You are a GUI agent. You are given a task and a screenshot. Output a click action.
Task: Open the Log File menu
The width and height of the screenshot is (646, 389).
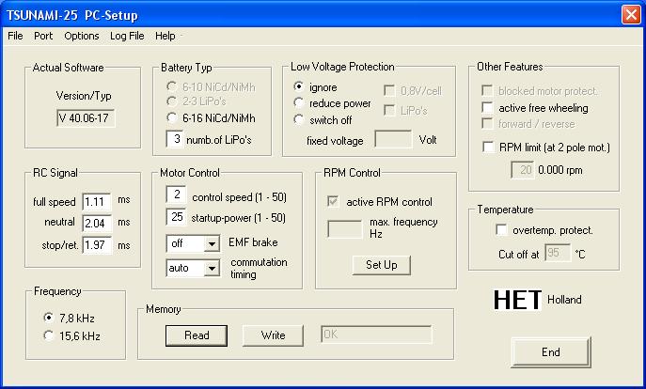click(x=127, y=36)
